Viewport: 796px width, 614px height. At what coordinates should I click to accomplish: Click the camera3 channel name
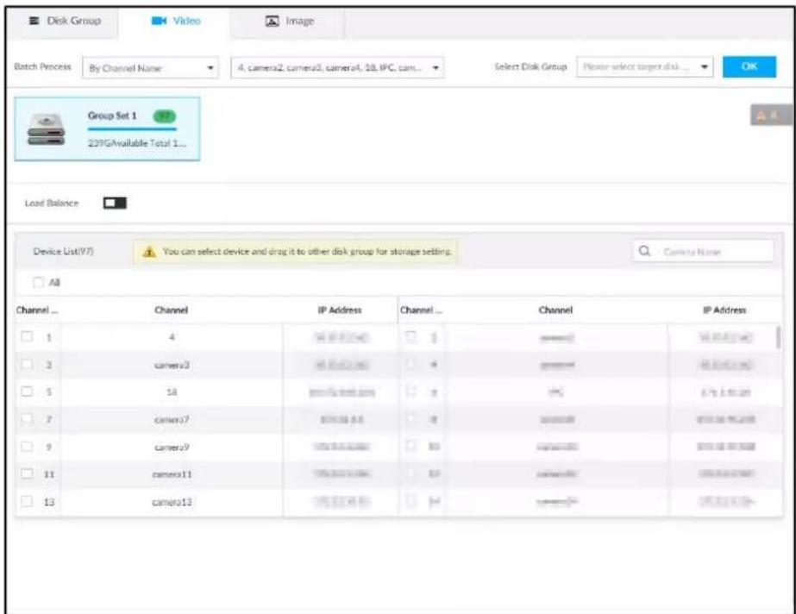(x=172, y=365)
